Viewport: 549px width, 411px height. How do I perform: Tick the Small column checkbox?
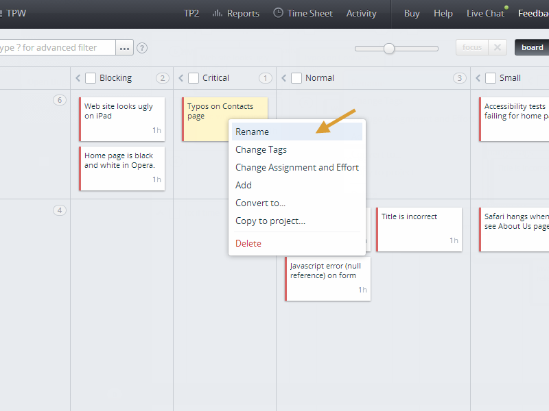coord(491,78)
